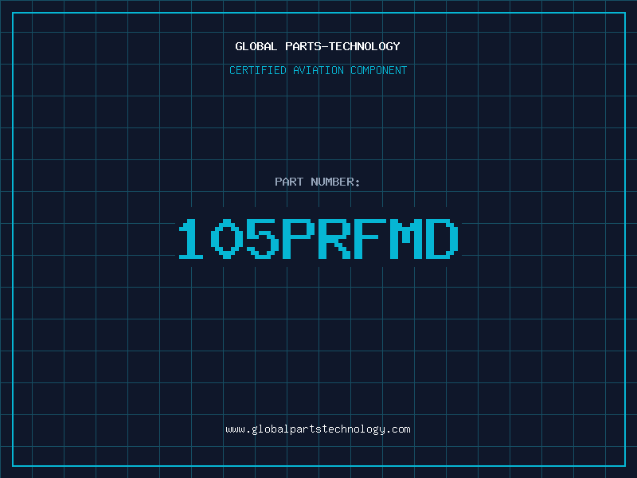Select the part number 105PRFMD
The image size is (637, 478).
click(318, 238)
